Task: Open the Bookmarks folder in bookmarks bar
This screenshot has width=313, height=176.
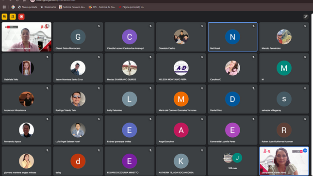Action: (x=48, y=7)
